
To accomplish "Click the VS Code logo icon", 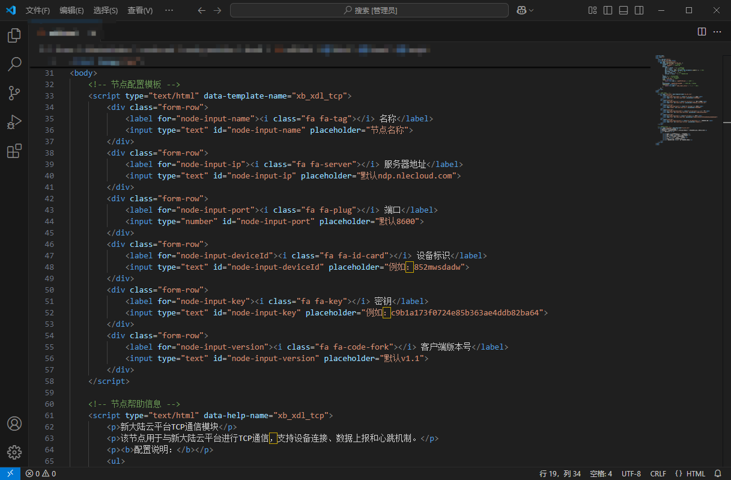I will (x=11, y=10).
